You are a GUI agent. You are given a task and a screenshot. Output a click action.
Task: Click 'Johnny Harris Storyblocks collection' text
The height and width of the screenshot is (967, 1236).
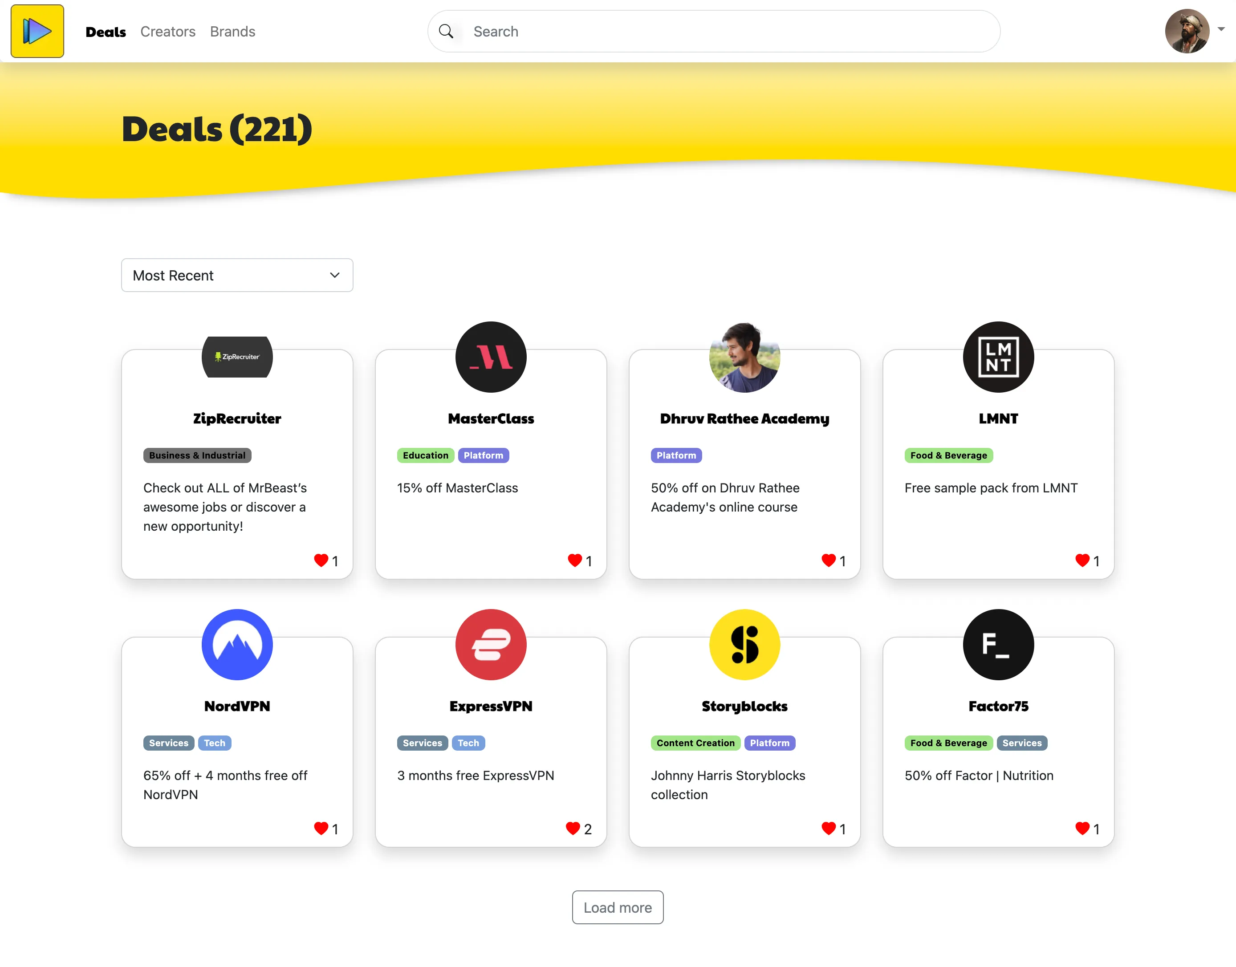728,785
